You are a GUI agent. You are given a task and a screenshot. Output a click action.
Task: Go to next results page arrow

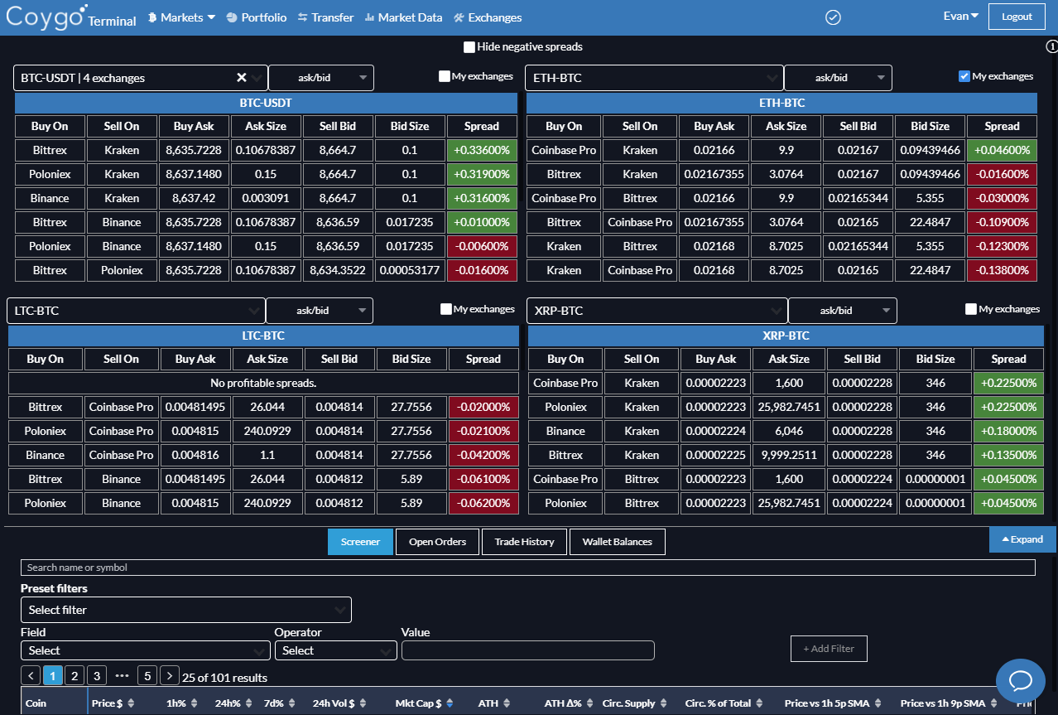(169, 675)
